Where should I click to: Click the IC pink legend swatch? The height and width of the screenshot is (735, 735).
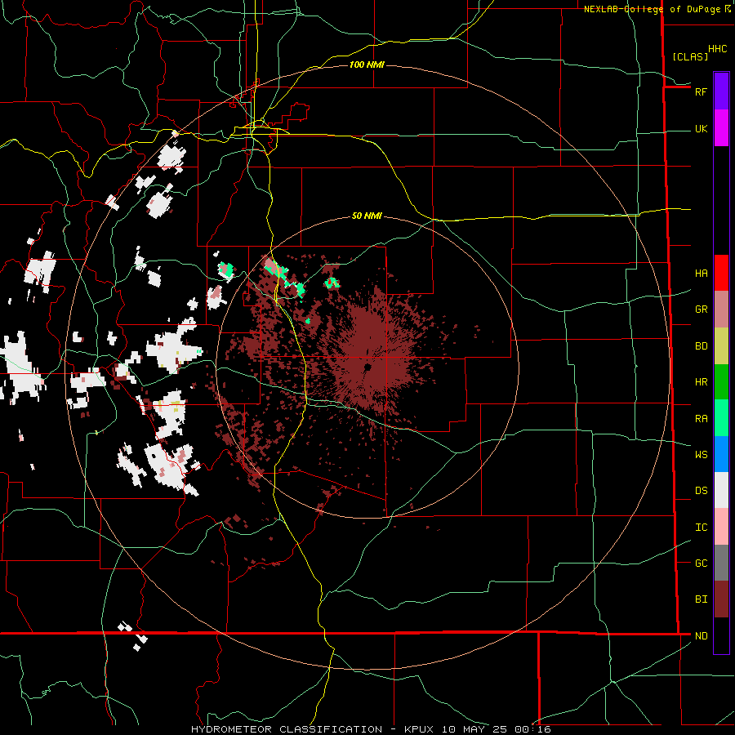(721, 527)
